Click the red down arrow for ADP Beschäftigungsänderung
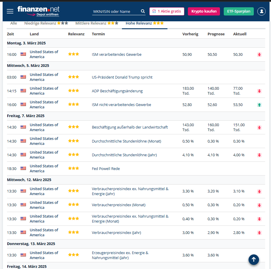This screenshot has height=269, width=271. pos(259,91)
